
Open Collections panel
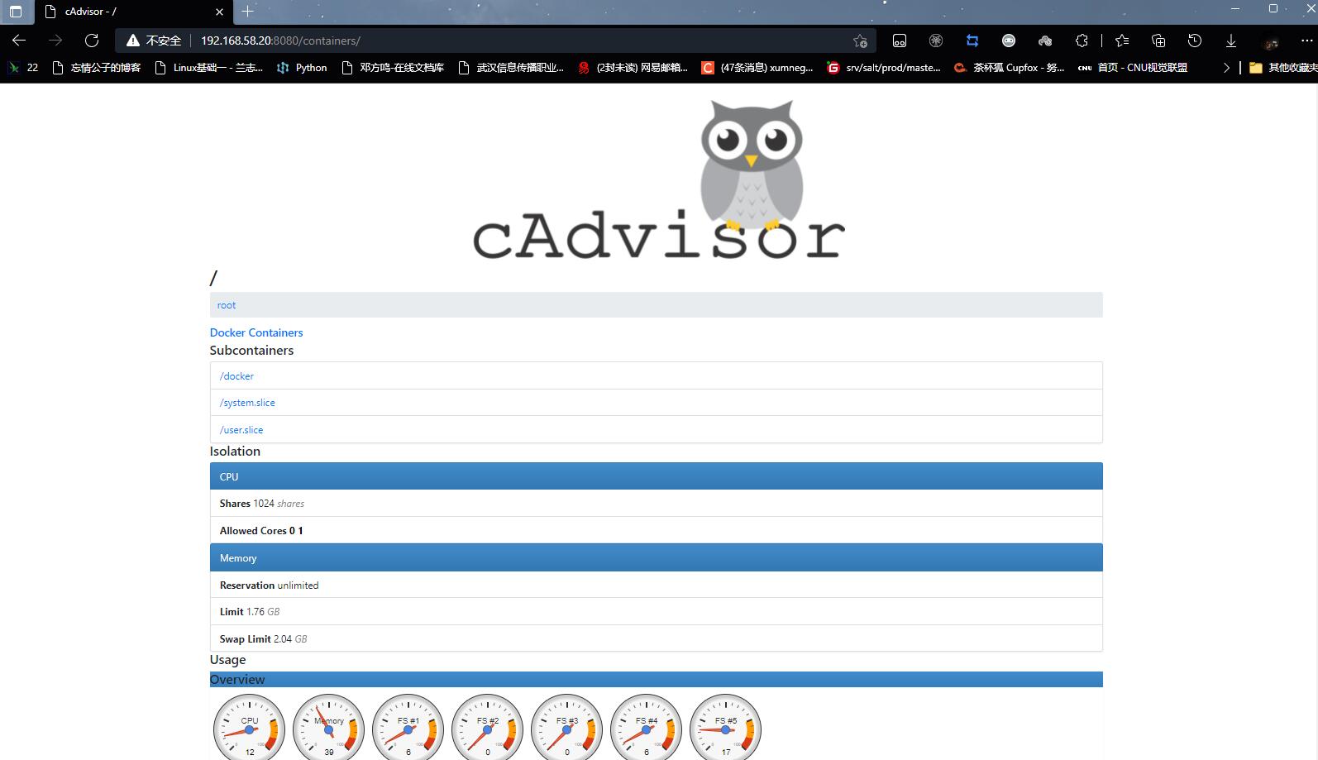[x=1158, y=41]
